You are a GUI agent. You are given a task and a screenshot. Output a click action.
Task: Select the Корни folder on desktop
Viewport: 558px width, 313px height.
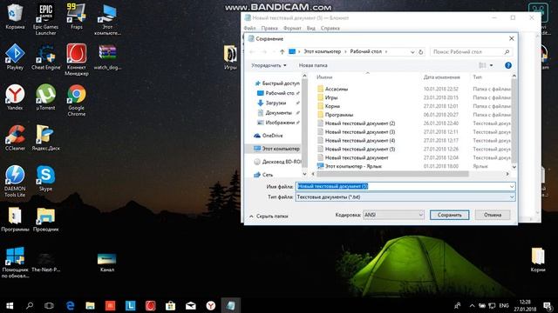pyautogui.click(x=538, y=259)
